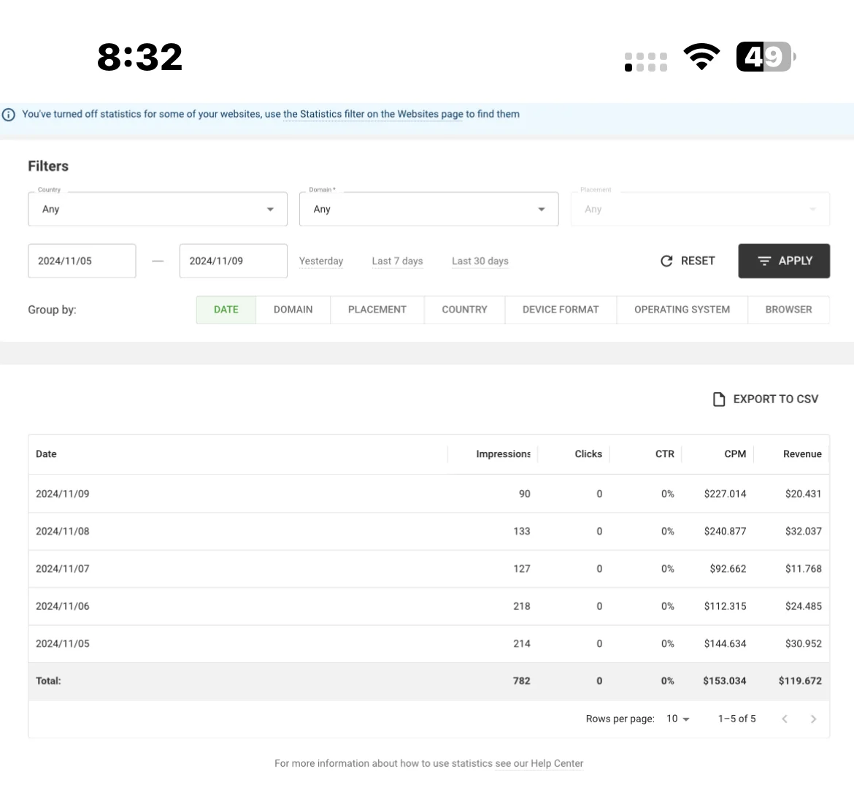Click the 133 impressions value
The width and height of the screenshot is (854, 788).
[521, 532]
